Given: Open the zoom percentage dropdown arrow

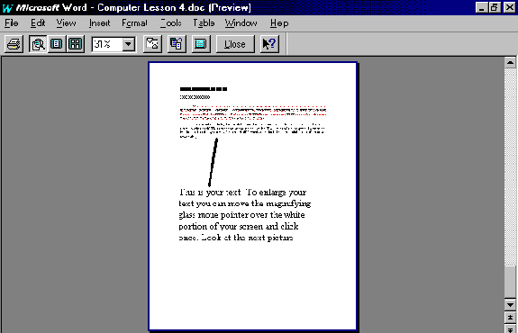Looking at the screenshot, I should click(129, 44).
